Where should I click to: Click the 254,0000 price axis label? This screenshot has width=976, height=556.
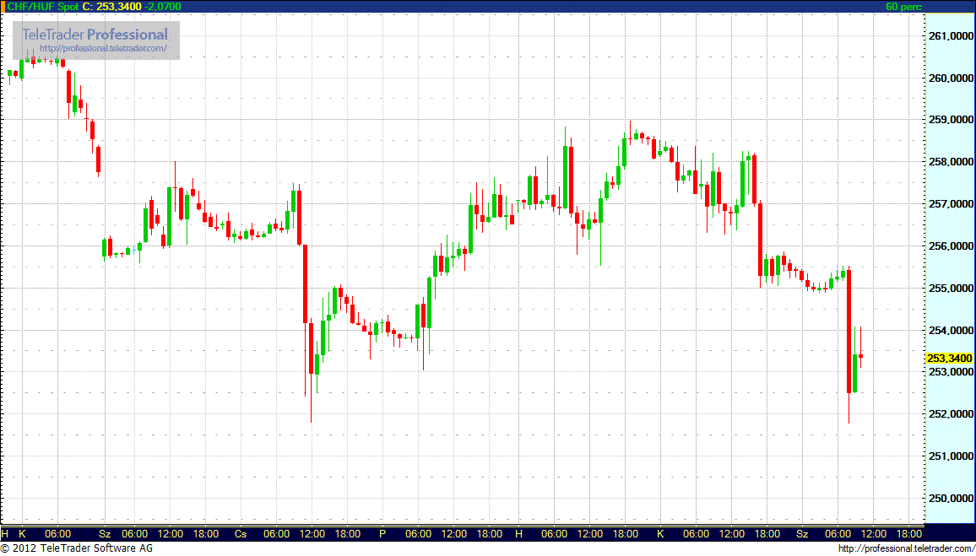click(950, 330)
